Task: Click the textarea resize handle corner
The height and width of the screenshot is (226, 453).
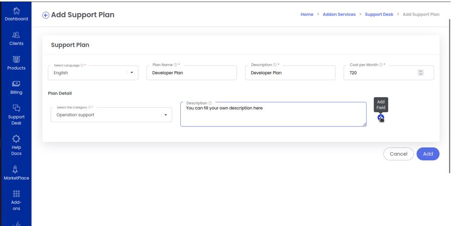Action: coord(364,125)
